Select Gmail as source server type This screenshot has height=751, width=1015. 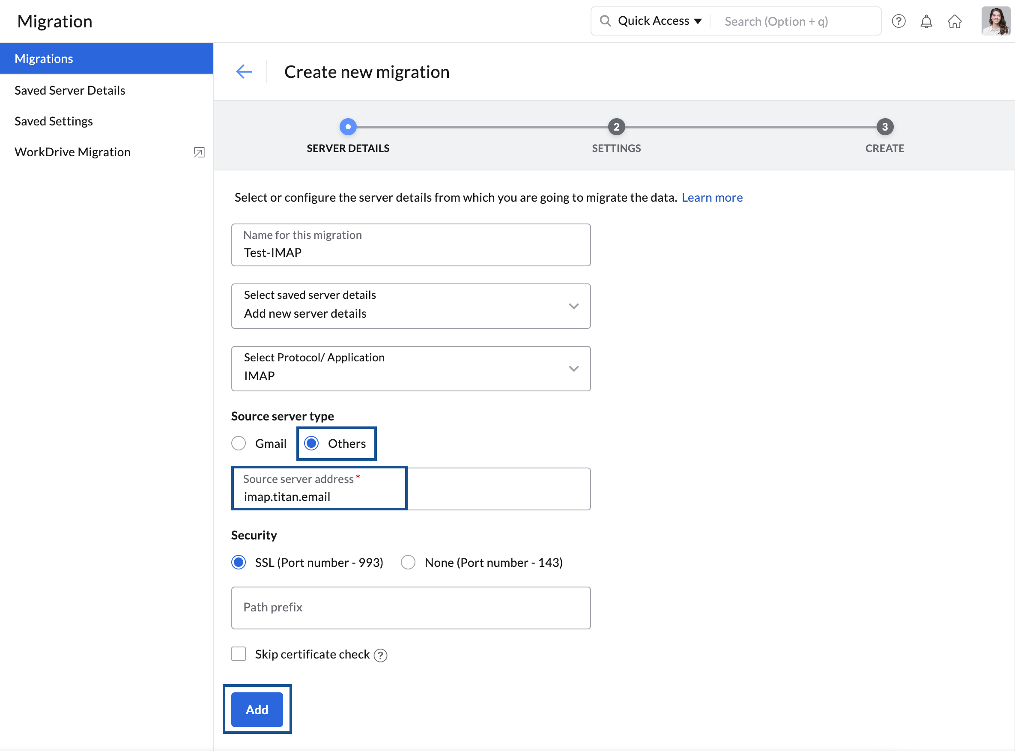tap(238, 443)
